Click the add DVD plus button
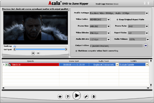This screenshot has width=154, height=103. pos(60,97)
